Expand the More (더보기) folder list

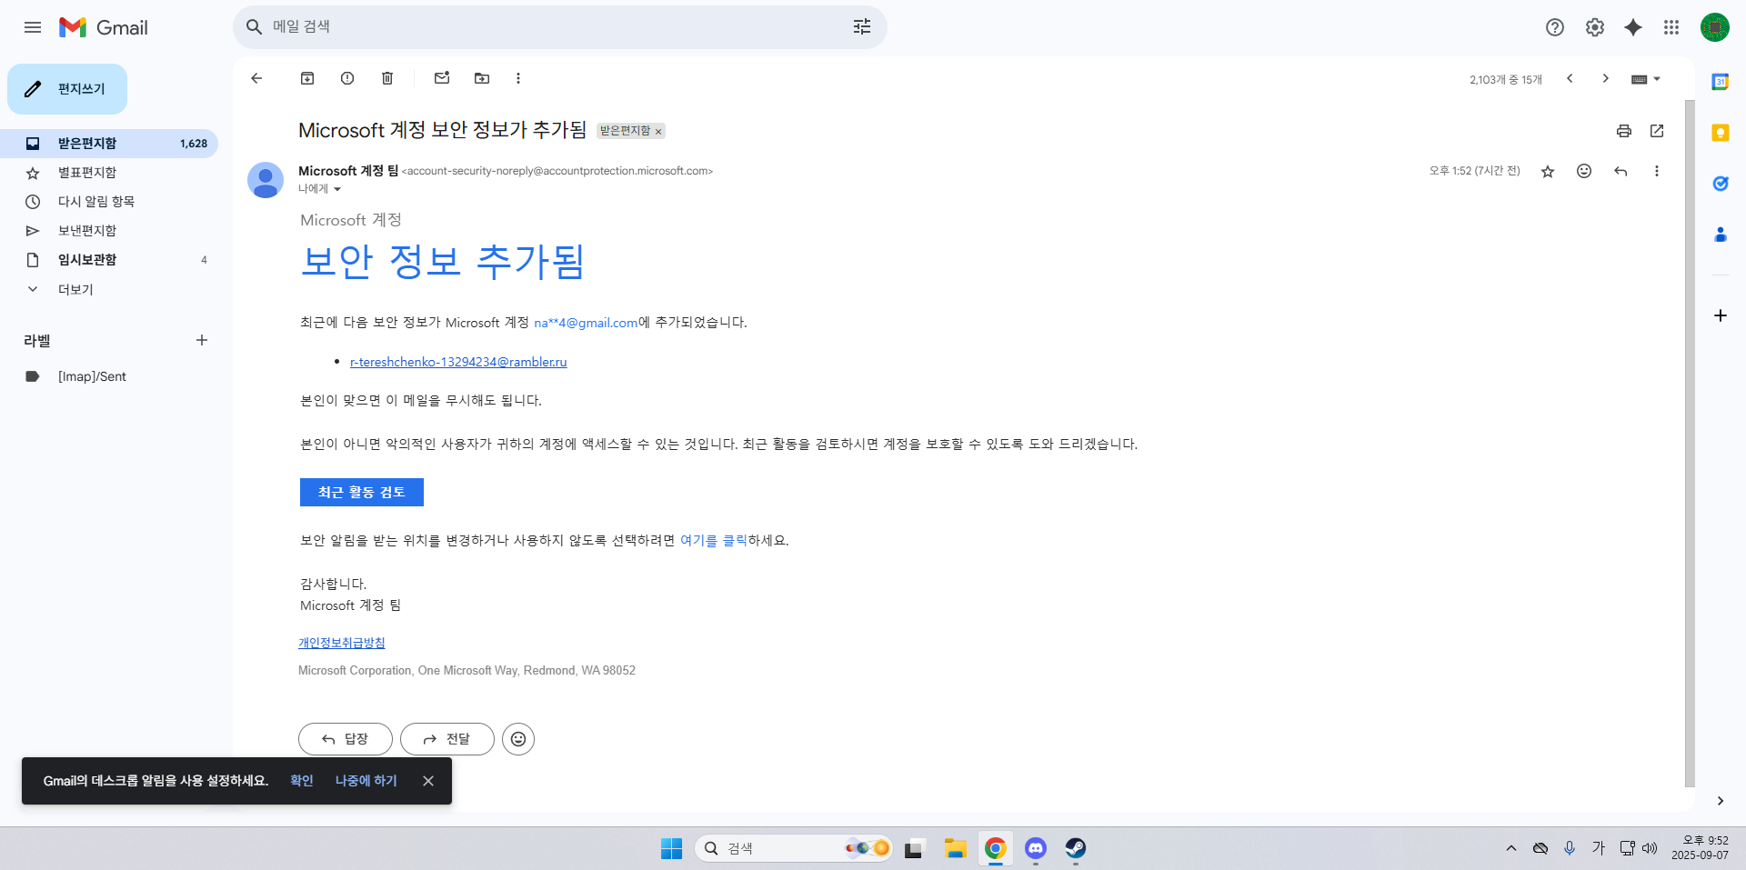coord(109,289)
